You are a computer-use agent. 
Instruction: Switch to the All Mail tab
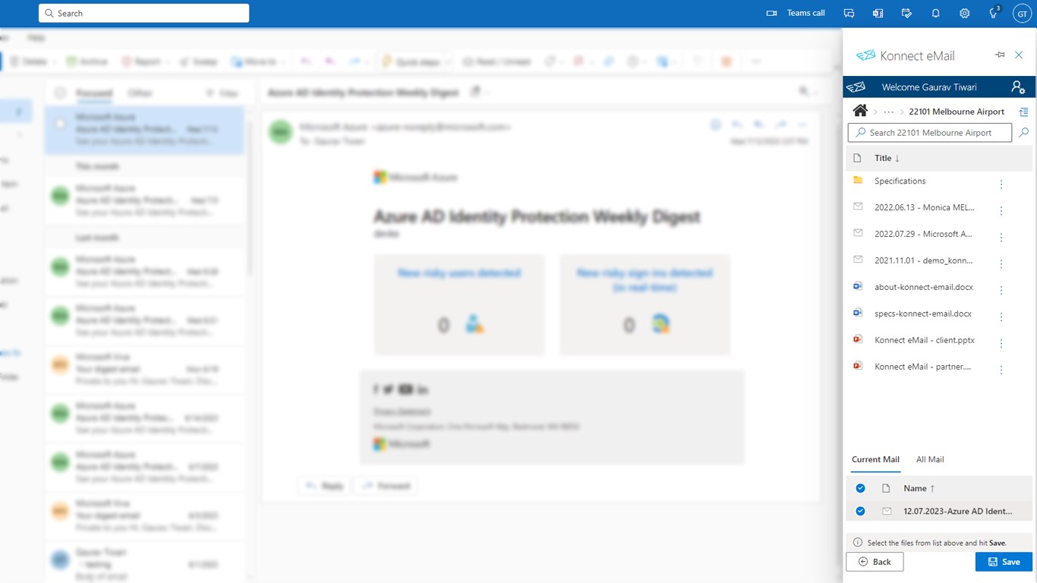pos(930,459)
